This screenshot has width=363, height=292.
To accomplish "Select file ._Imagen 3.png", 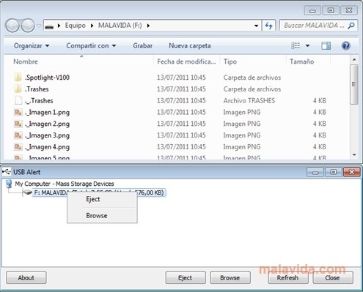I will [x=47, y=135].
